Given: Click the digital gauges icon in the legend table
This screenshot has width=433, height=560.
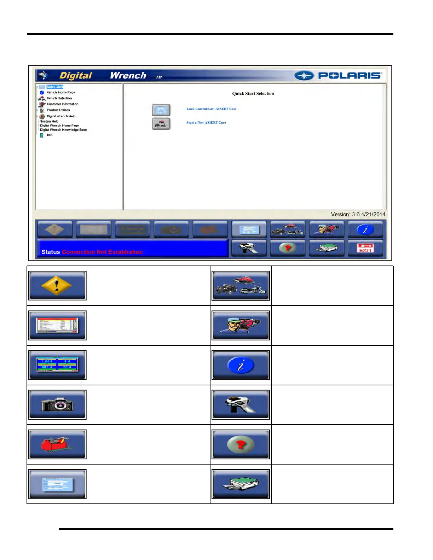Looking at the screenshot, I should (57, 365).
